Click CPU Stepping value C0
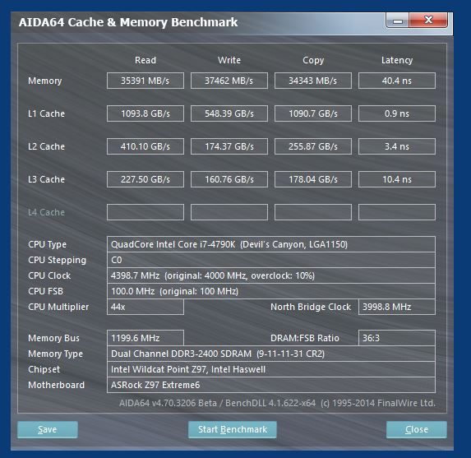 (271, 260)
